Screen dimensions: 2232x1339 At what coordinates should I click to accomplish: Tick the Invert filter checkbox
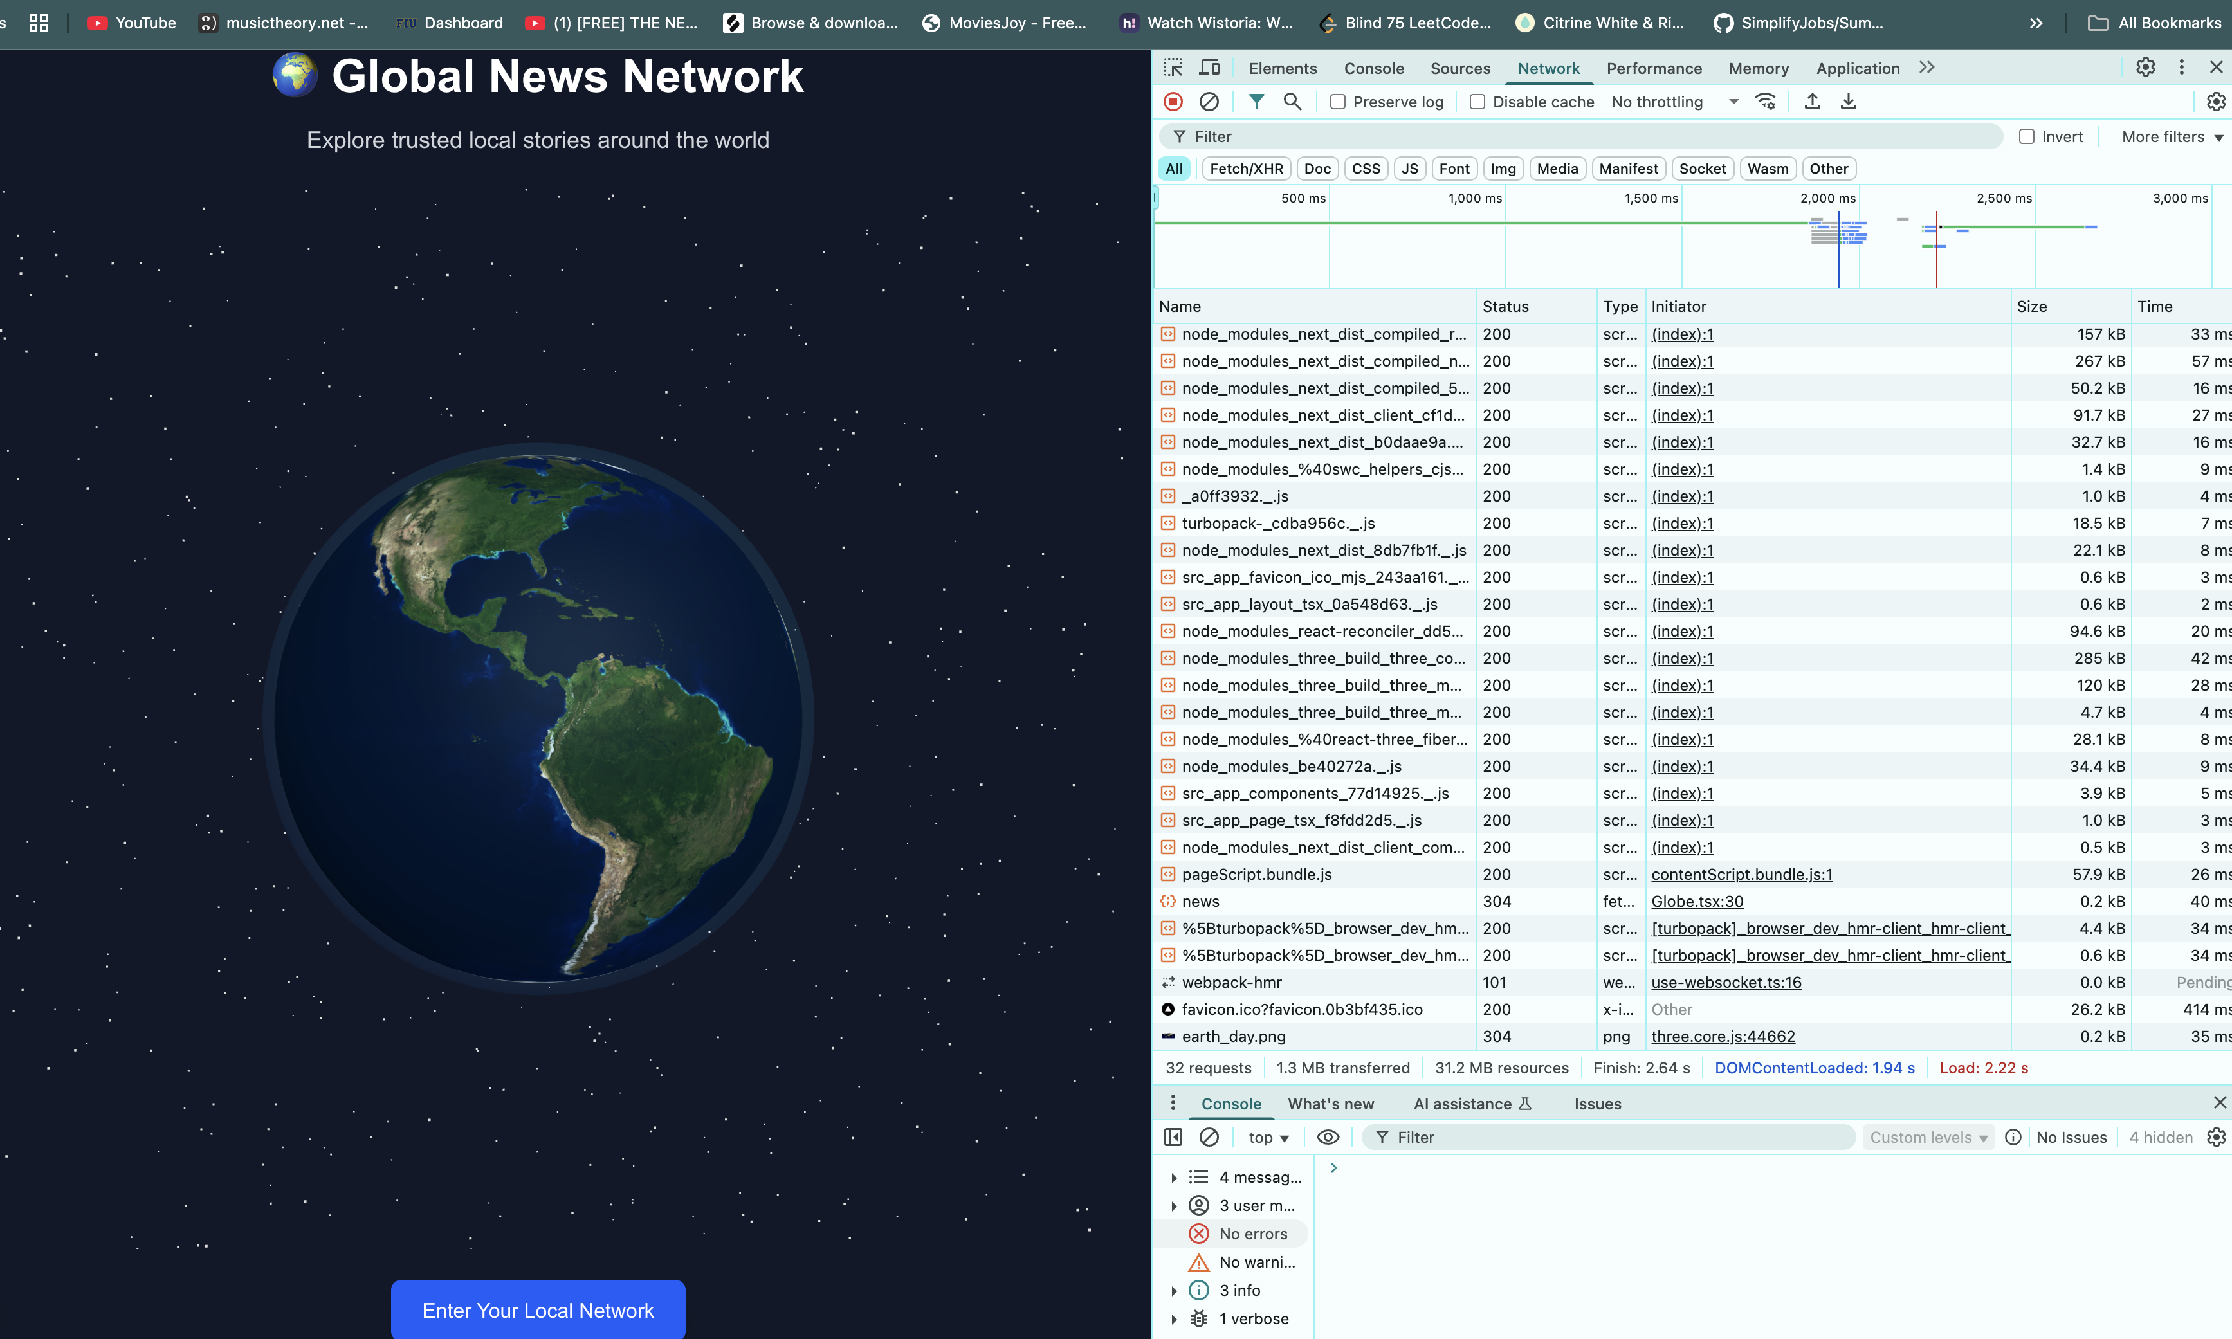[x=2026, y=137]
